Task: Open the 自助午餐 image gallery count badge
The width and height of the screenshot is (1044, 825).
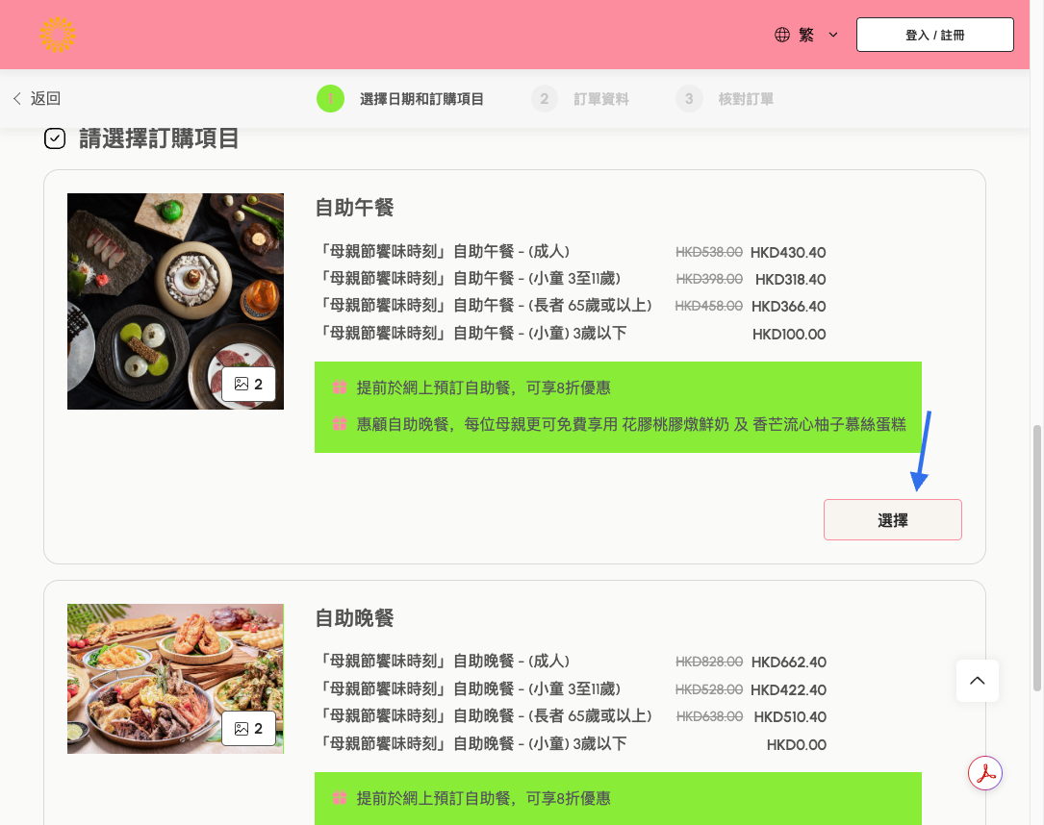Action: 248,384
